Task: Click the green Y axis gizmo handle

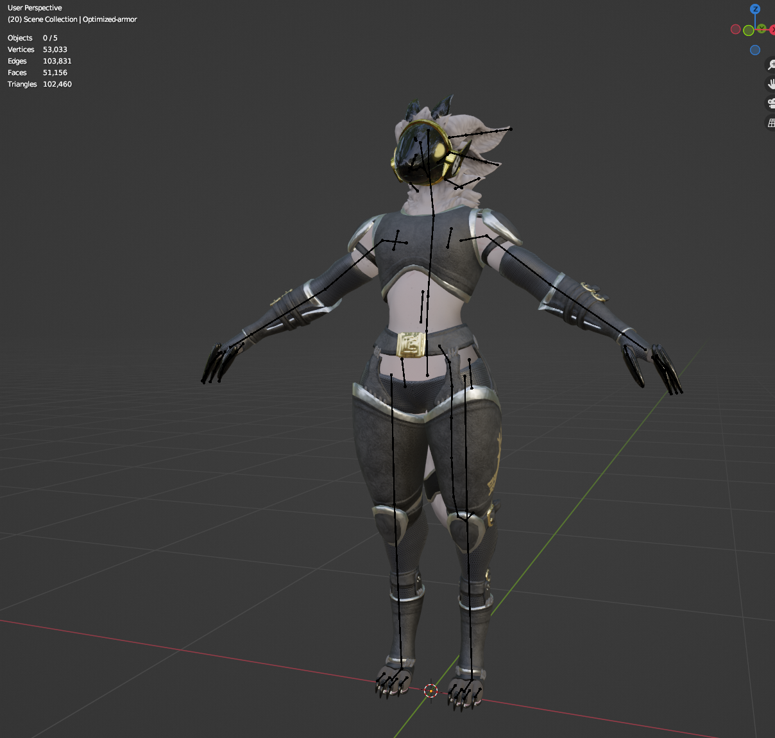Action: point(762,28)
